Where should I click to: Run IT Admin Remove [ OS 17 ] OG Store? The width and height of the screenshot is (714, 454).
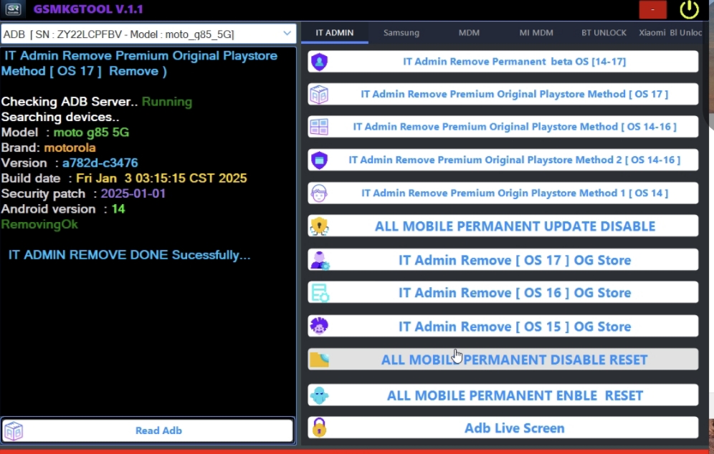click(x=503, y=260)
